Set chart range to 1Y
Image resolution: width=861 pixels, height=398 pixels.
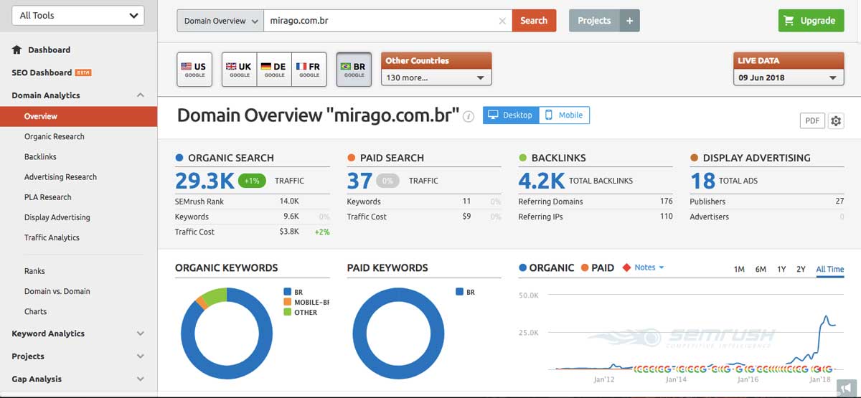(781, 269)
